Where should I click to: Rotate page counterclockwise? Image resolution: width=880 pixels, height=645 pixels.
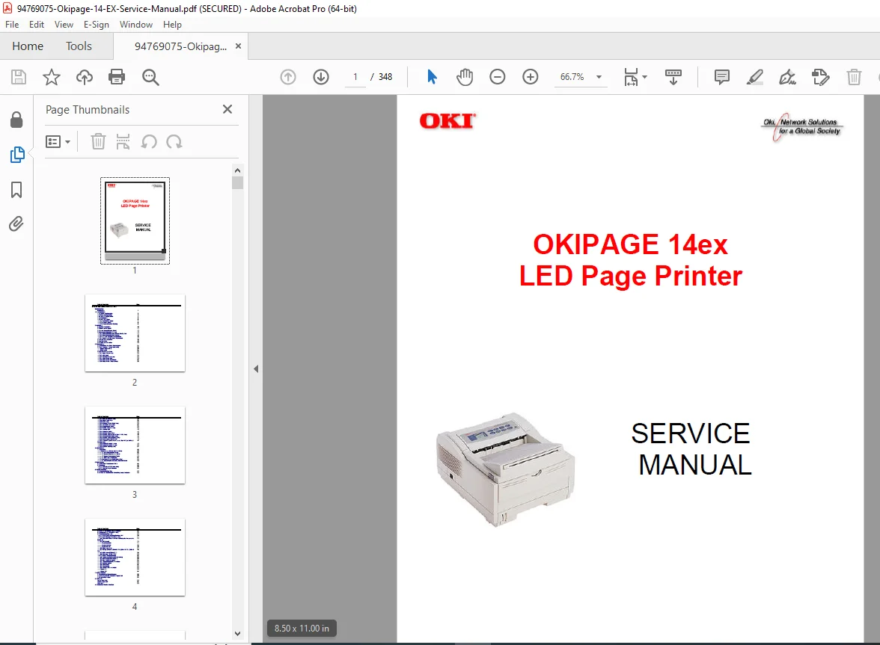pos(149,142)
